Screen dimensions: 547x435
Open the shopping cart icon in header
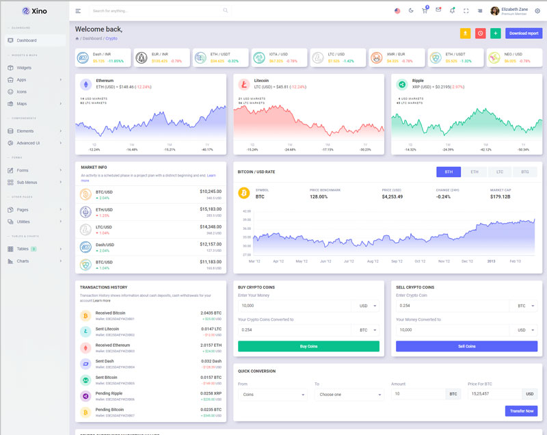click(x=425, y=10)
